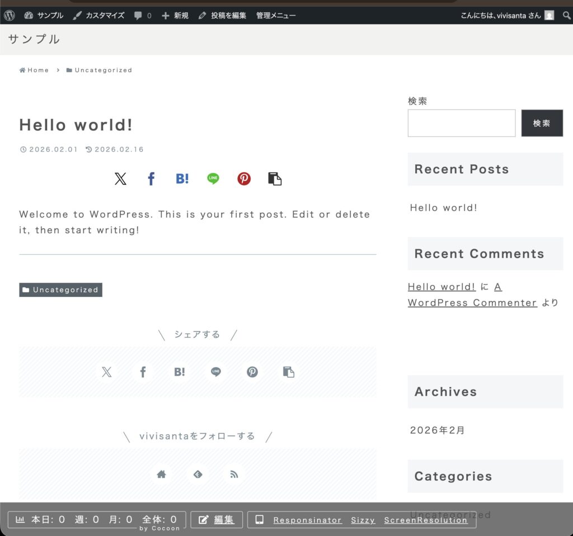Share via the green LINE icon
The image size is (573, 536).
(x=213, y=179)
